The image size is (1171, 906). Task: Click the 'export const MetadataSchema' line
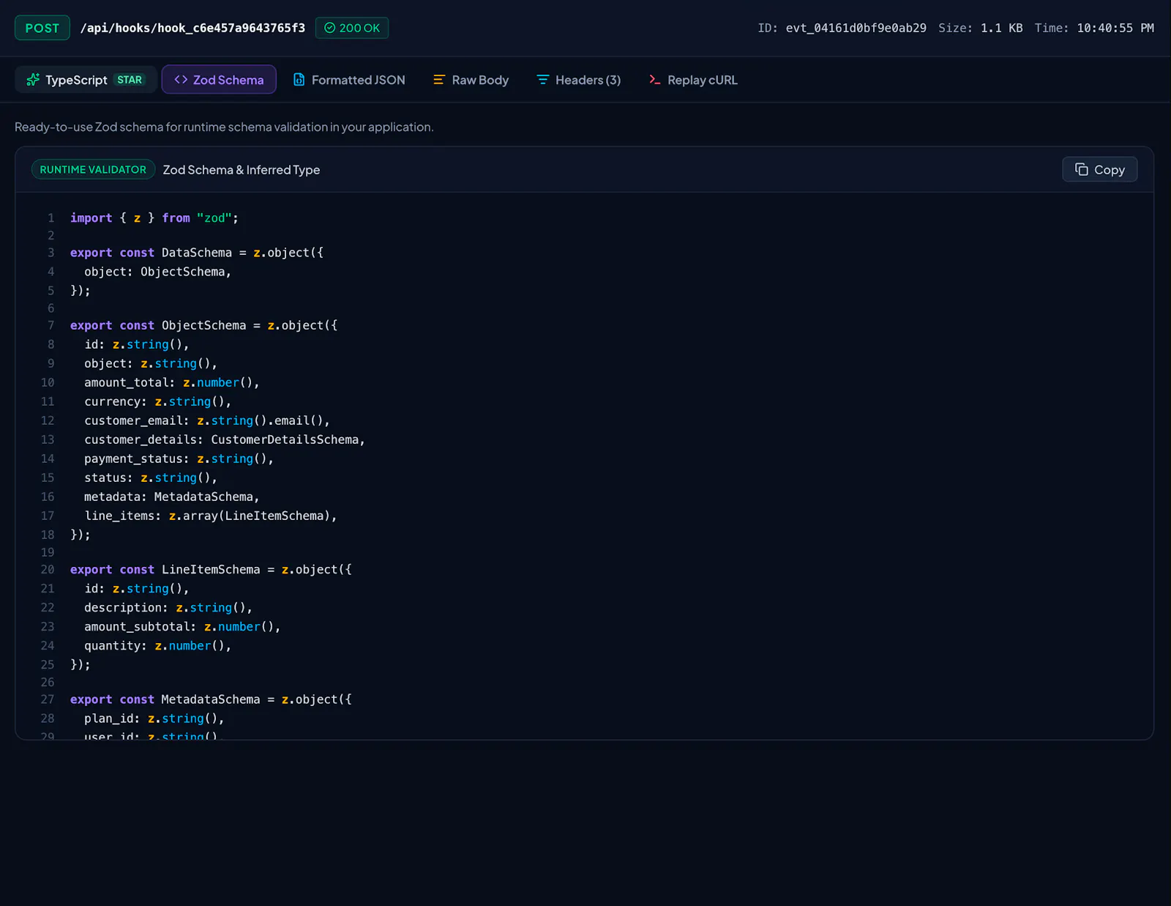click(x=211, y=699)
